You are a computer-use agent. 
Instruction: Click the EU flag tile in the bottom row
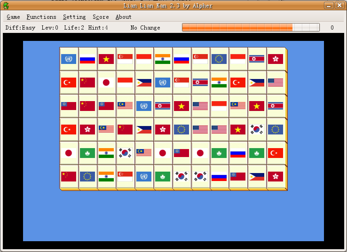(87, 177)
